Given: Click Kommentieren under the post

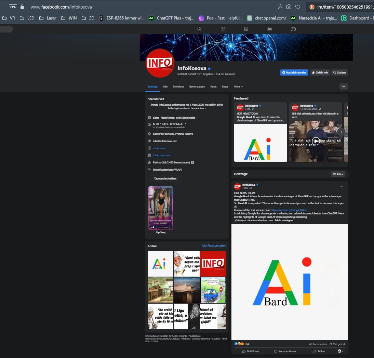Looking at the screenshot, I should tap(285, 351).
